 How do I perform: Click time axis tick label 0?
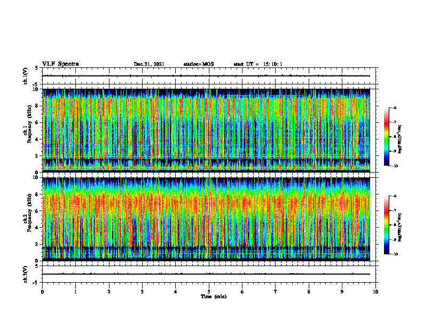click(x=42, y=292)
